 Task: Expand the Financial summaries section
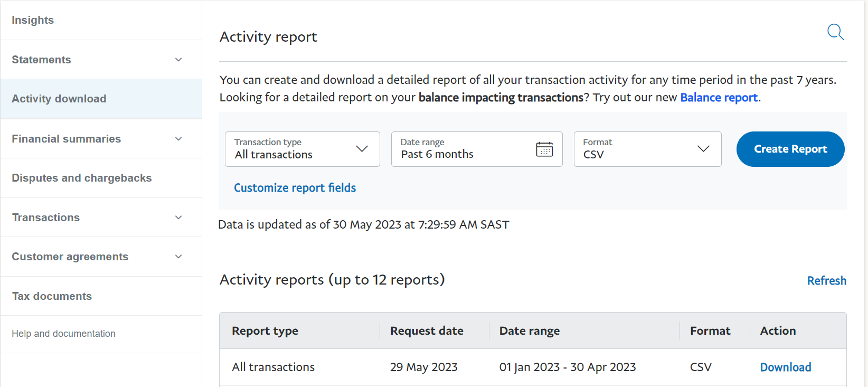point(178,139)
